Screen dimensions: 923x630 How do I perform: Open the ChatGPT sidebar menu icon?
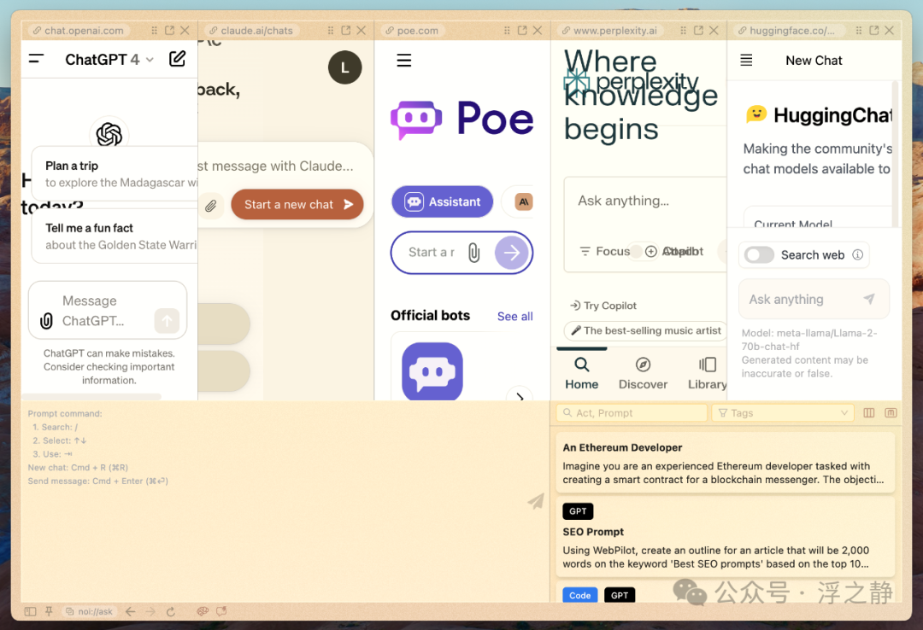point(36,59)
